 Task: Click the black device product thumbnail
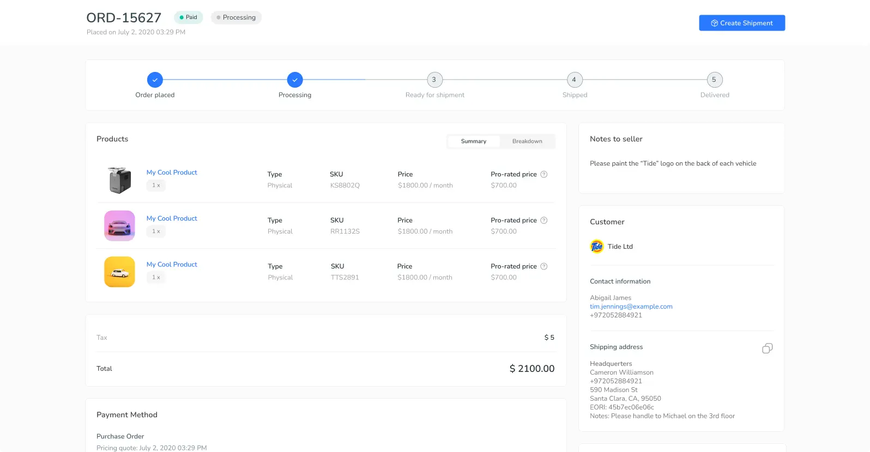[120, 180]
